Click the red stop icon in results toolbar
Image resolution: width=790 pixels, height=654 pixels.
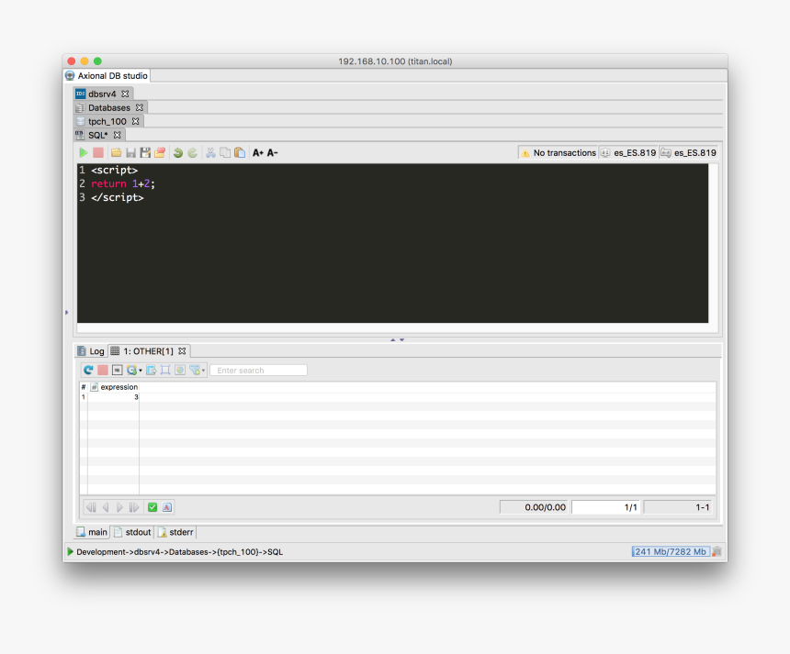tap(103, 371)
